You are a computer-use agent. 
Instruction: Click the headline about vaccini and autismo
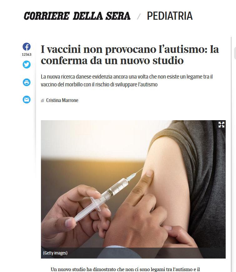(130, 55)
